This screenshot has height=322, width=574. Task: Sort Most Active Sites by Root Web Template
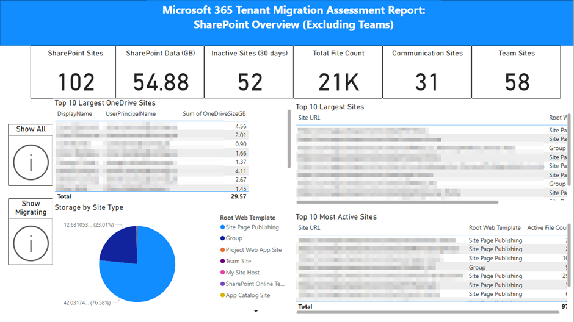click(495, 228)
